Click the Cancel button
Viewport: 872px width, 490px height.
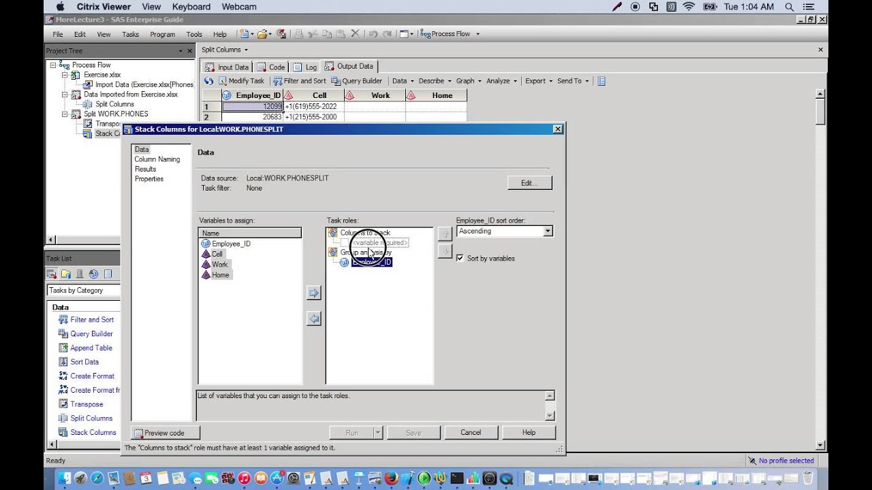[471, 432]
